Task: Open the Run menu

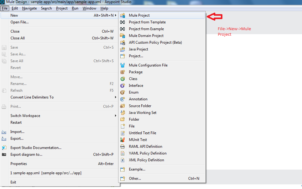Action: pyautogui.click(x=75, y=8)
